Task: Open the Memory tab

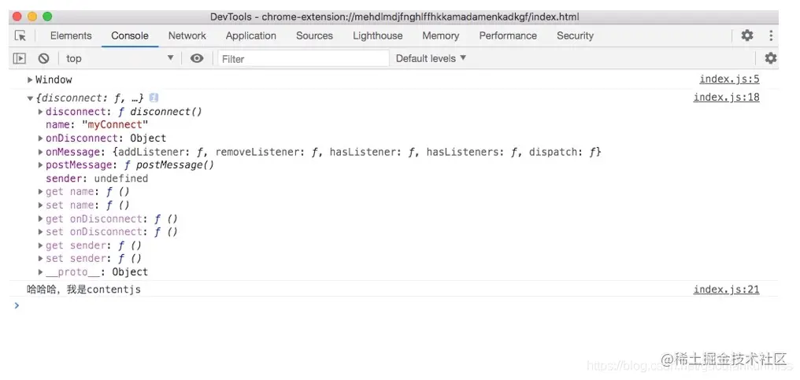Action: coord(441,35)
